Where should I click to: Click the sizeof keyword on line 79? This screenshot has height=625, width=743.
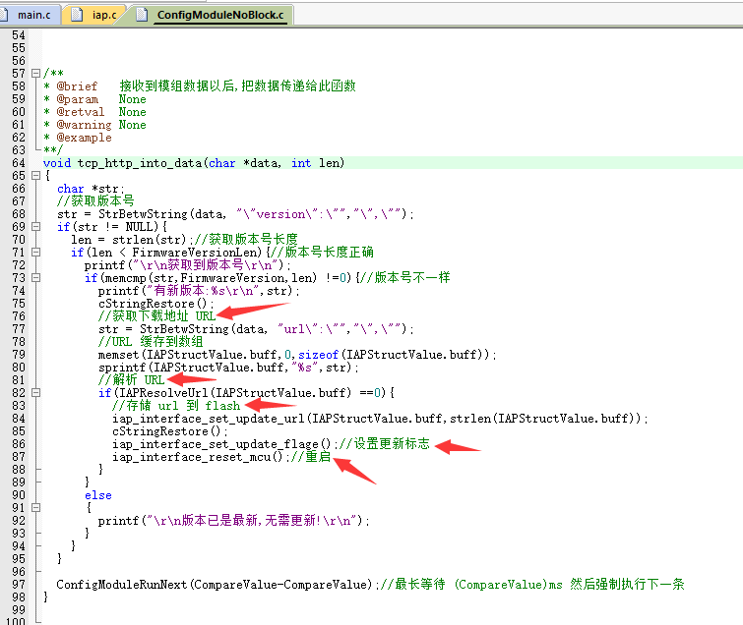[x=319, y=355]
